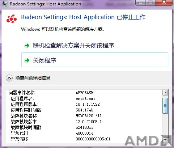Screen dimensions: 174x148
Task: Collapse details with the round chevron button
Action: click(9, 78)
